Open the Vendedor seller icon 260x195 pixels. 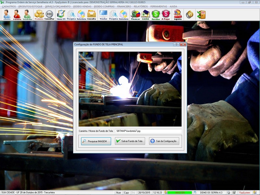click(x=27, y=15)
